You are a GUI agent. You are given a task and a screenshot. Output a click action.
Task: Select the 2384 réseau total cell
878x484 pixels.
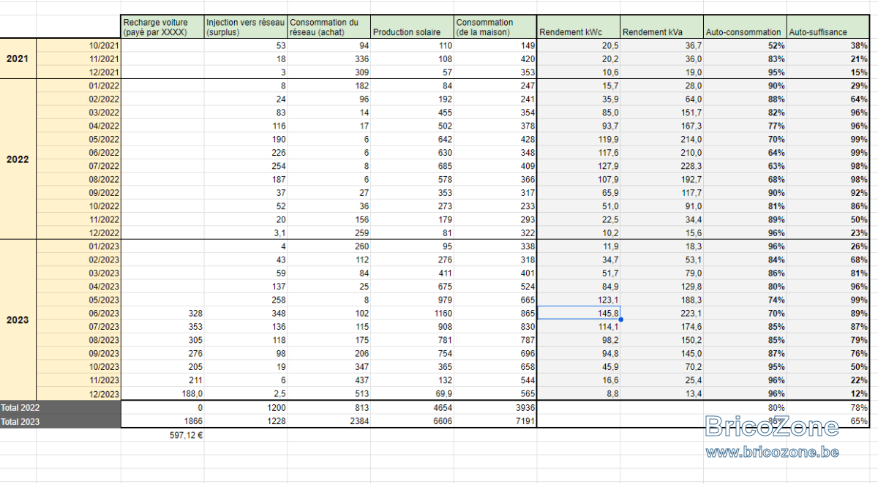click(x=329, y=421)
